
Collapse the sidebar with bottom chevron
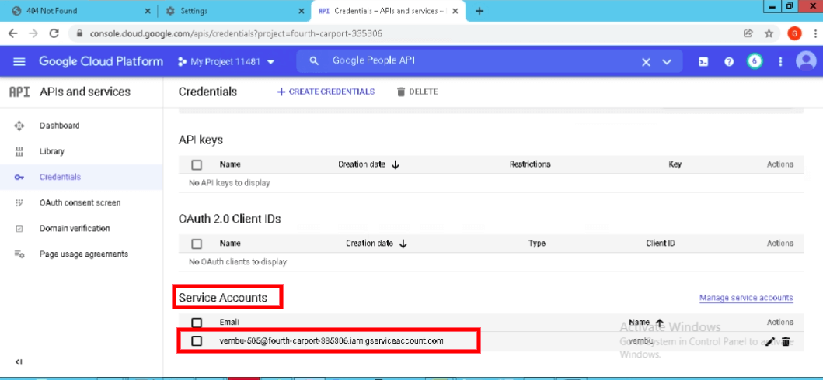19,362
